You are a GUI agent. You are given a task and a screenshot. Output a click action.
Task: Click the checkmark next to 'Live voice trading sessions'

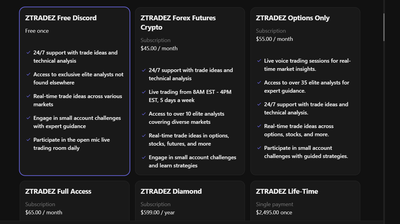click(259, 61)
